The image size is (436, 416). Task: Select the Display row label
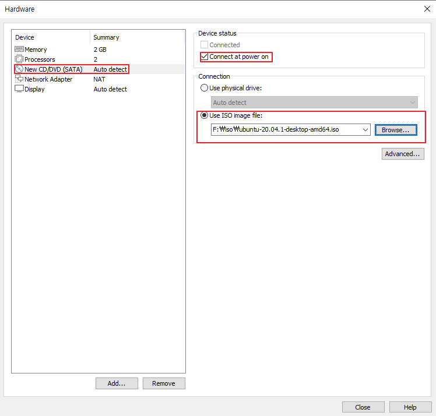point(34,89)
